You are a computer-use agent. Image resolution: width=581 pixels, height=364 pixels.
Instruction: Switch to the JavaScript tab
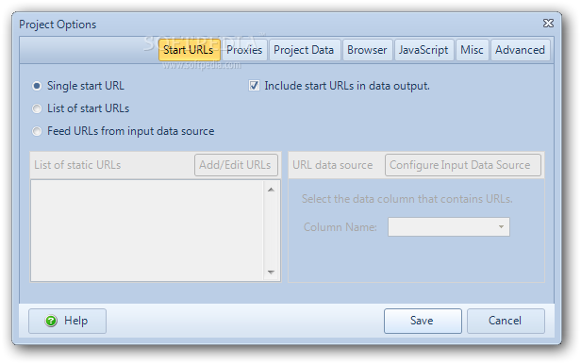423,50
